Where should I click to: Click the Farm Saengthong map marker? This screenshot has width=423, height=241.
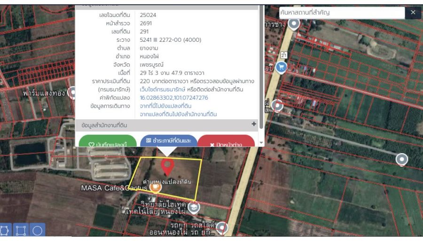[x=72, y=93]
